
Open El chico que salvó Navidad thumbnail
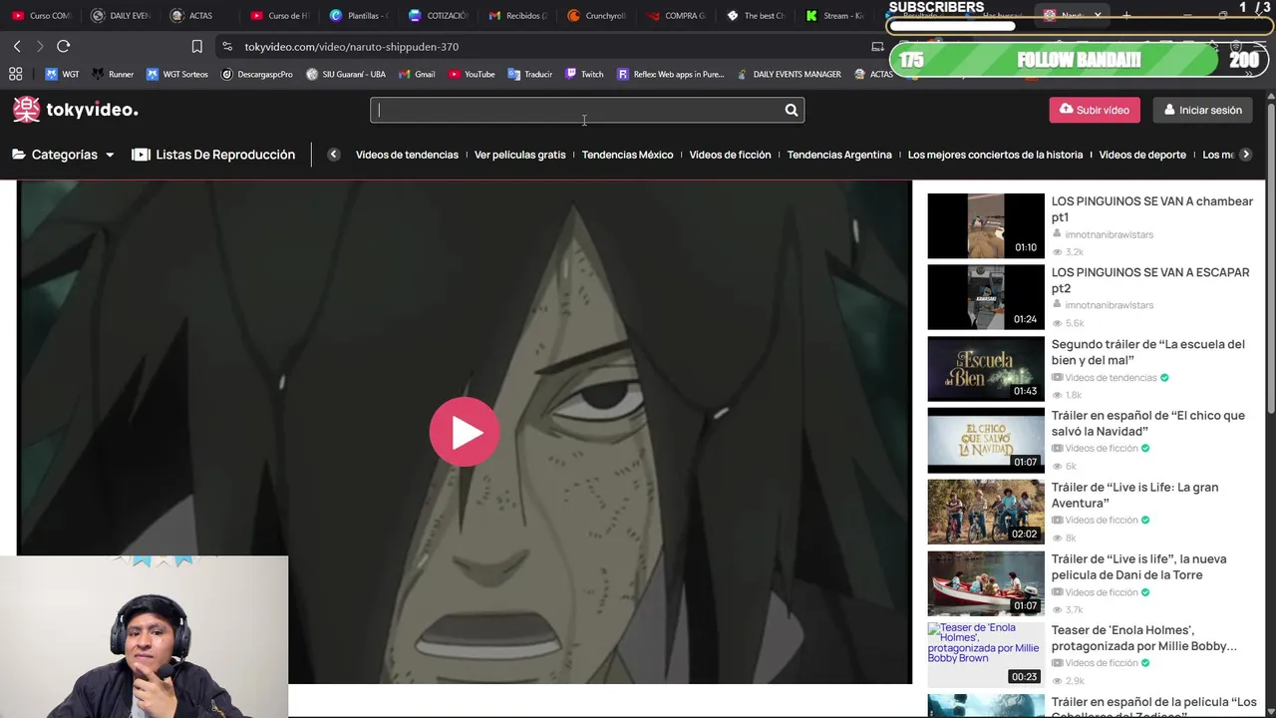tap(986, 440)
